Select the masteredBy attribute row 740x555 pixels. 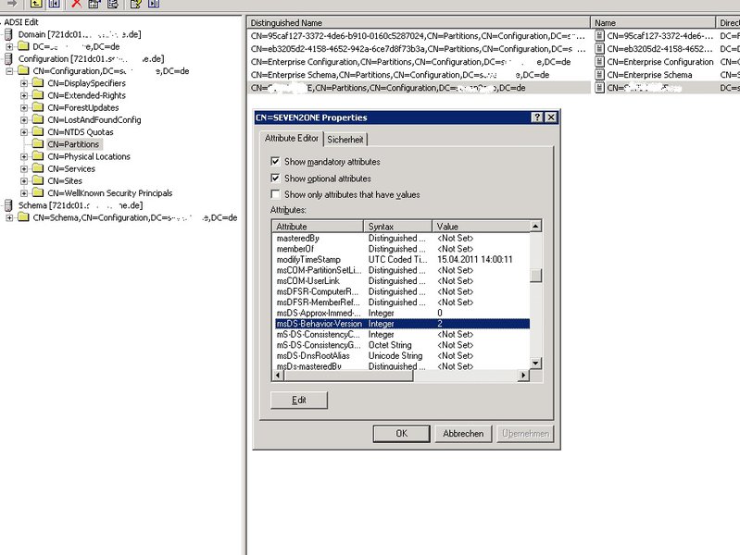(402, 238)
